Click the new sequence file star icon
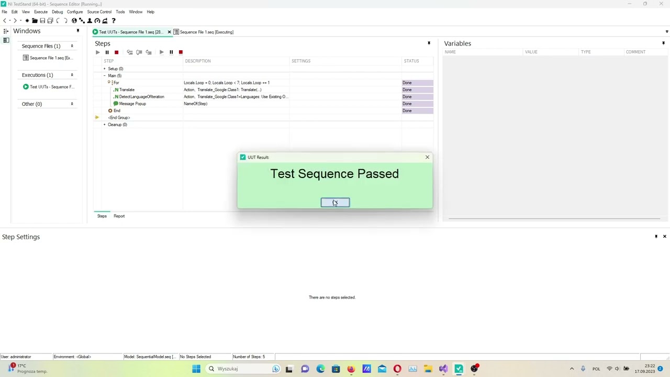Viewport: 670px width, 377px height. [27, 20]
